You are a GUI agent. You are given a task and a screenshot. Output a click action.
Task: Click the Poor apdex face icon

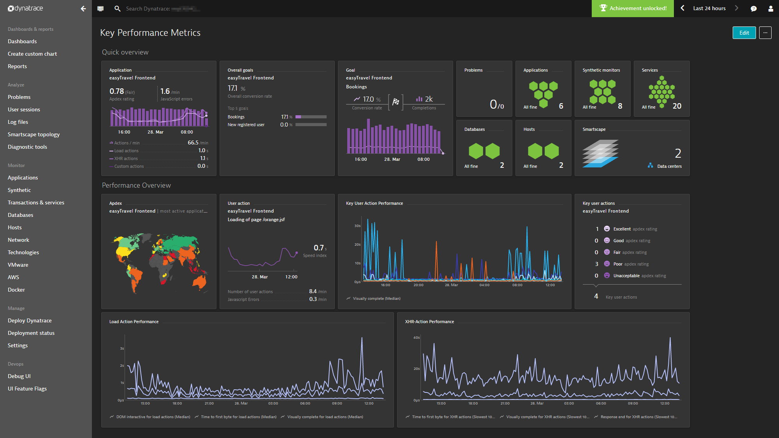point(607,264)
